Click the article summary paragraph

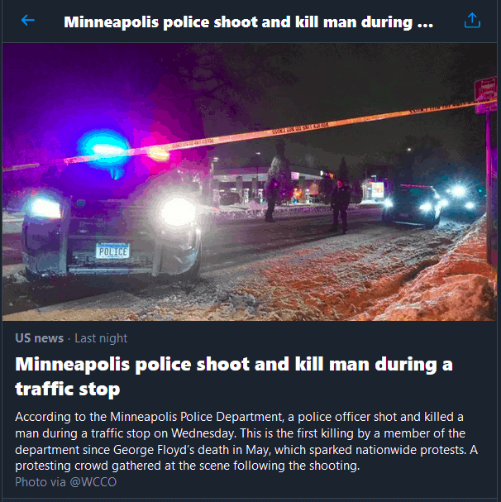[246, 441]
